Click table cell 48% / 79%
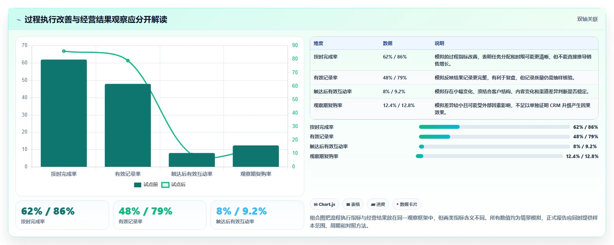The width and height of the screenshot is (614, 245). point(395,78)
